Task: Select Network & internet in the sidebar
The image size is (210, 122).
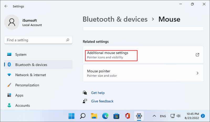Action: click(x=38, y=75)
